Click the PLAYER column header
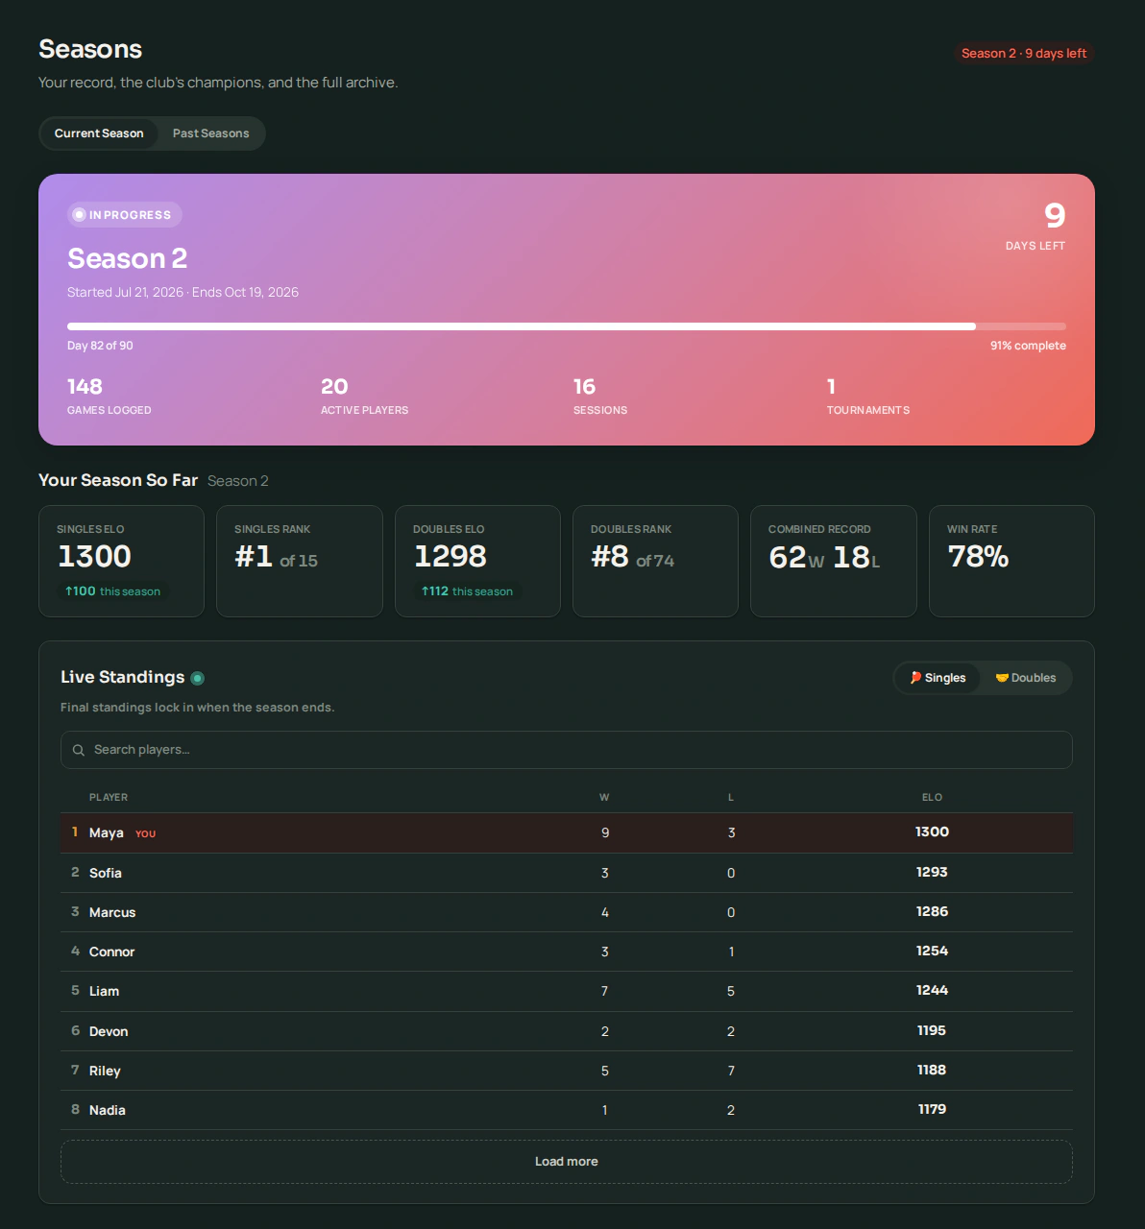 109,797
